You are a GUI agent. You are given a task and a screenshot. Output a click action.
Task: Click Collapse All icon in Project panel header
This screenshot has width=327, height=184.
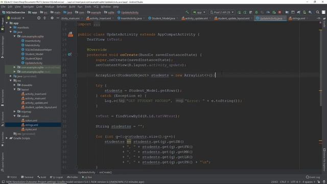click(x=44, y=18)
